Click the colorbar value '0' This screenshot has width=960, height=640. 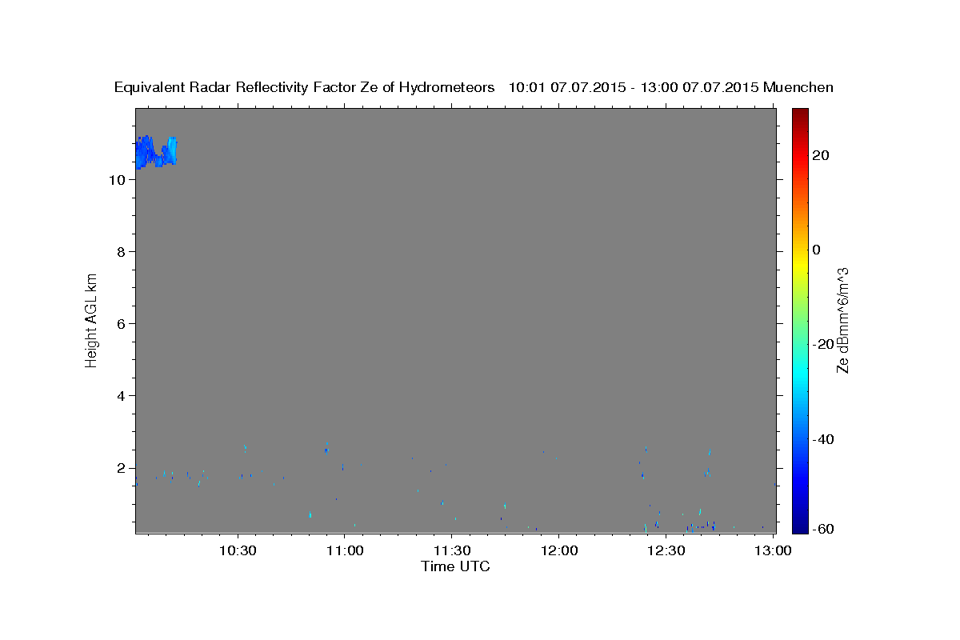(x=817, y=250)
